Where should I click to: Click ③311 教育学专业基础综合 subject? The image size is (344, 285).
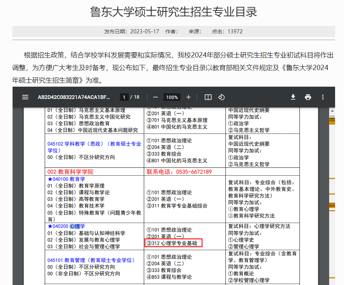coord(177,206)
